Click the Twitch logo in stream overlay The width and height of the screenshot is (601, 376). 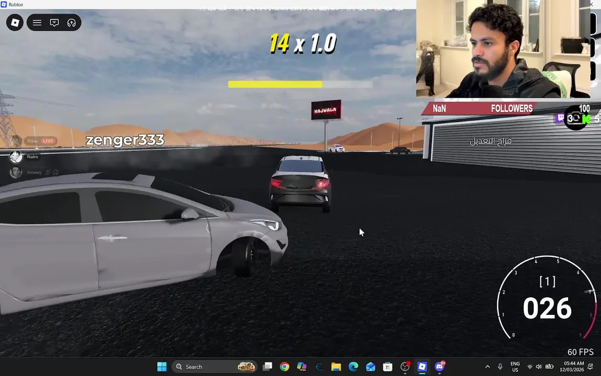point(560,118)
